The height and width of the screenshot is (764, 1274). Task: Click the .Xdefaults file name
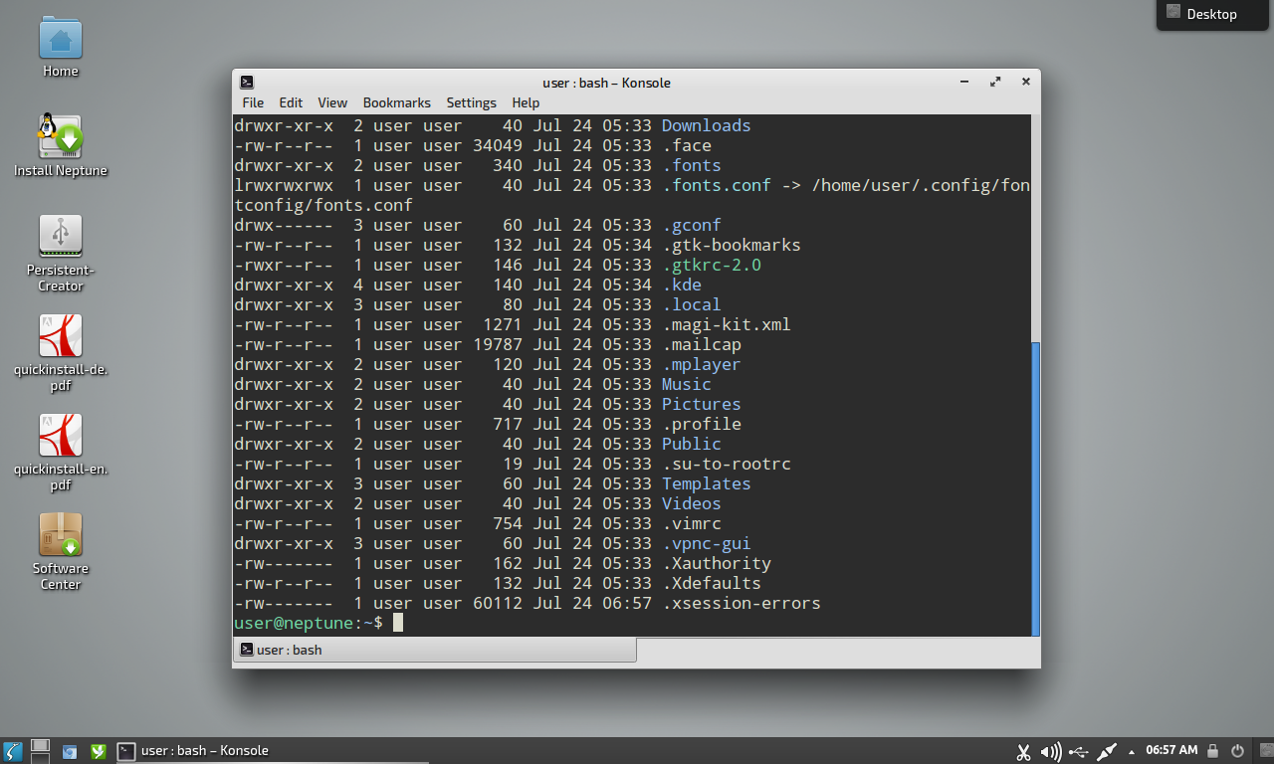[711, 583]
